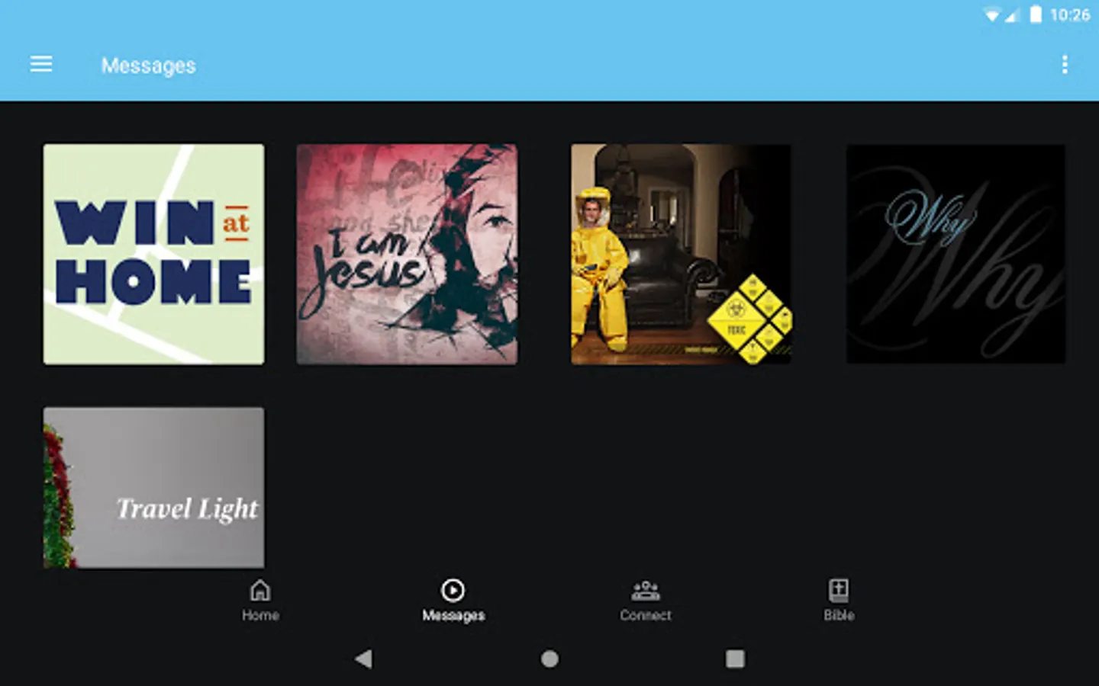The height and width of the screenshot is (686, 1099).
Task: Select the Home icon in bottom navigation
Action: tap(260, 590)
